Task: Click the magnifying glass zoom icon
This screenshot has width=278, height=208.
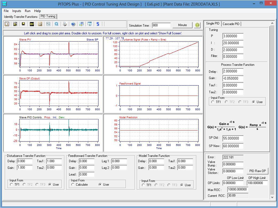Action: pyautogui.click(x=57, y=24)
